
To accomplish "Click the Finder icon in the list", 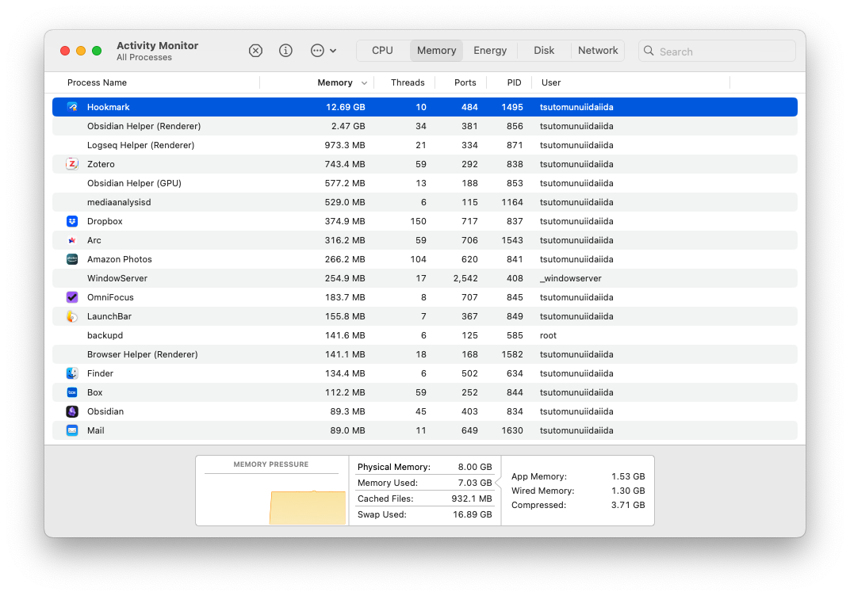I will coord(72,373).
